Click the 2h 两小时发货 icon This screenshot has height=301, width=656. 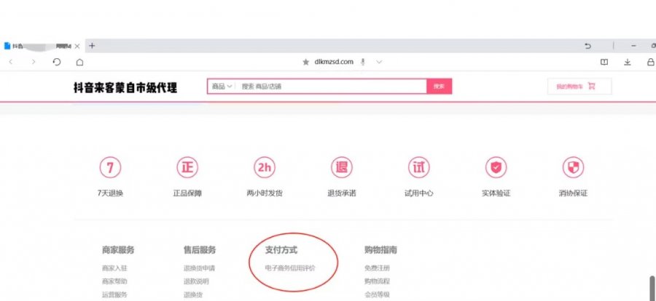pos(264,168)
